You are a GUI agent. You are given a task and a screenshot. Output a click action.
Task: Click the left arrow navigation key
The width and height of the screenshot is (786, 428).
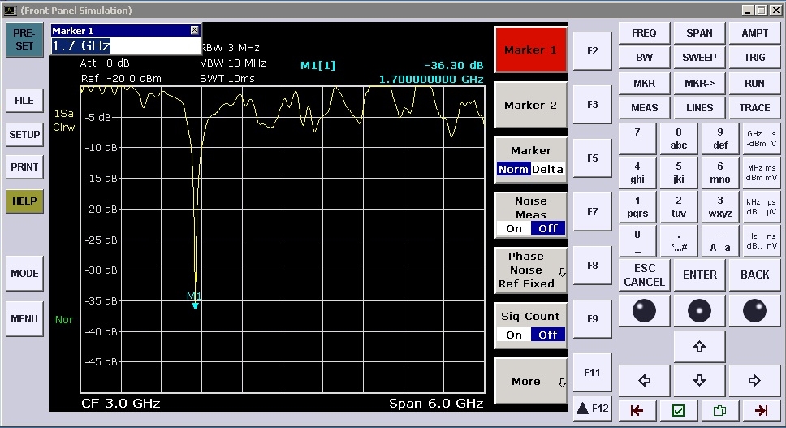point(644,381)
